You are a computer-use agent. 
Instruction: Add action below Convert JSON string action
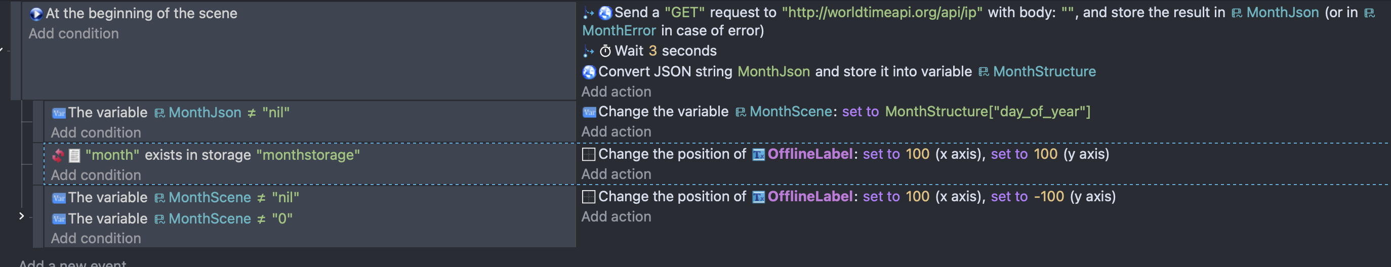[x=616, y=92]
